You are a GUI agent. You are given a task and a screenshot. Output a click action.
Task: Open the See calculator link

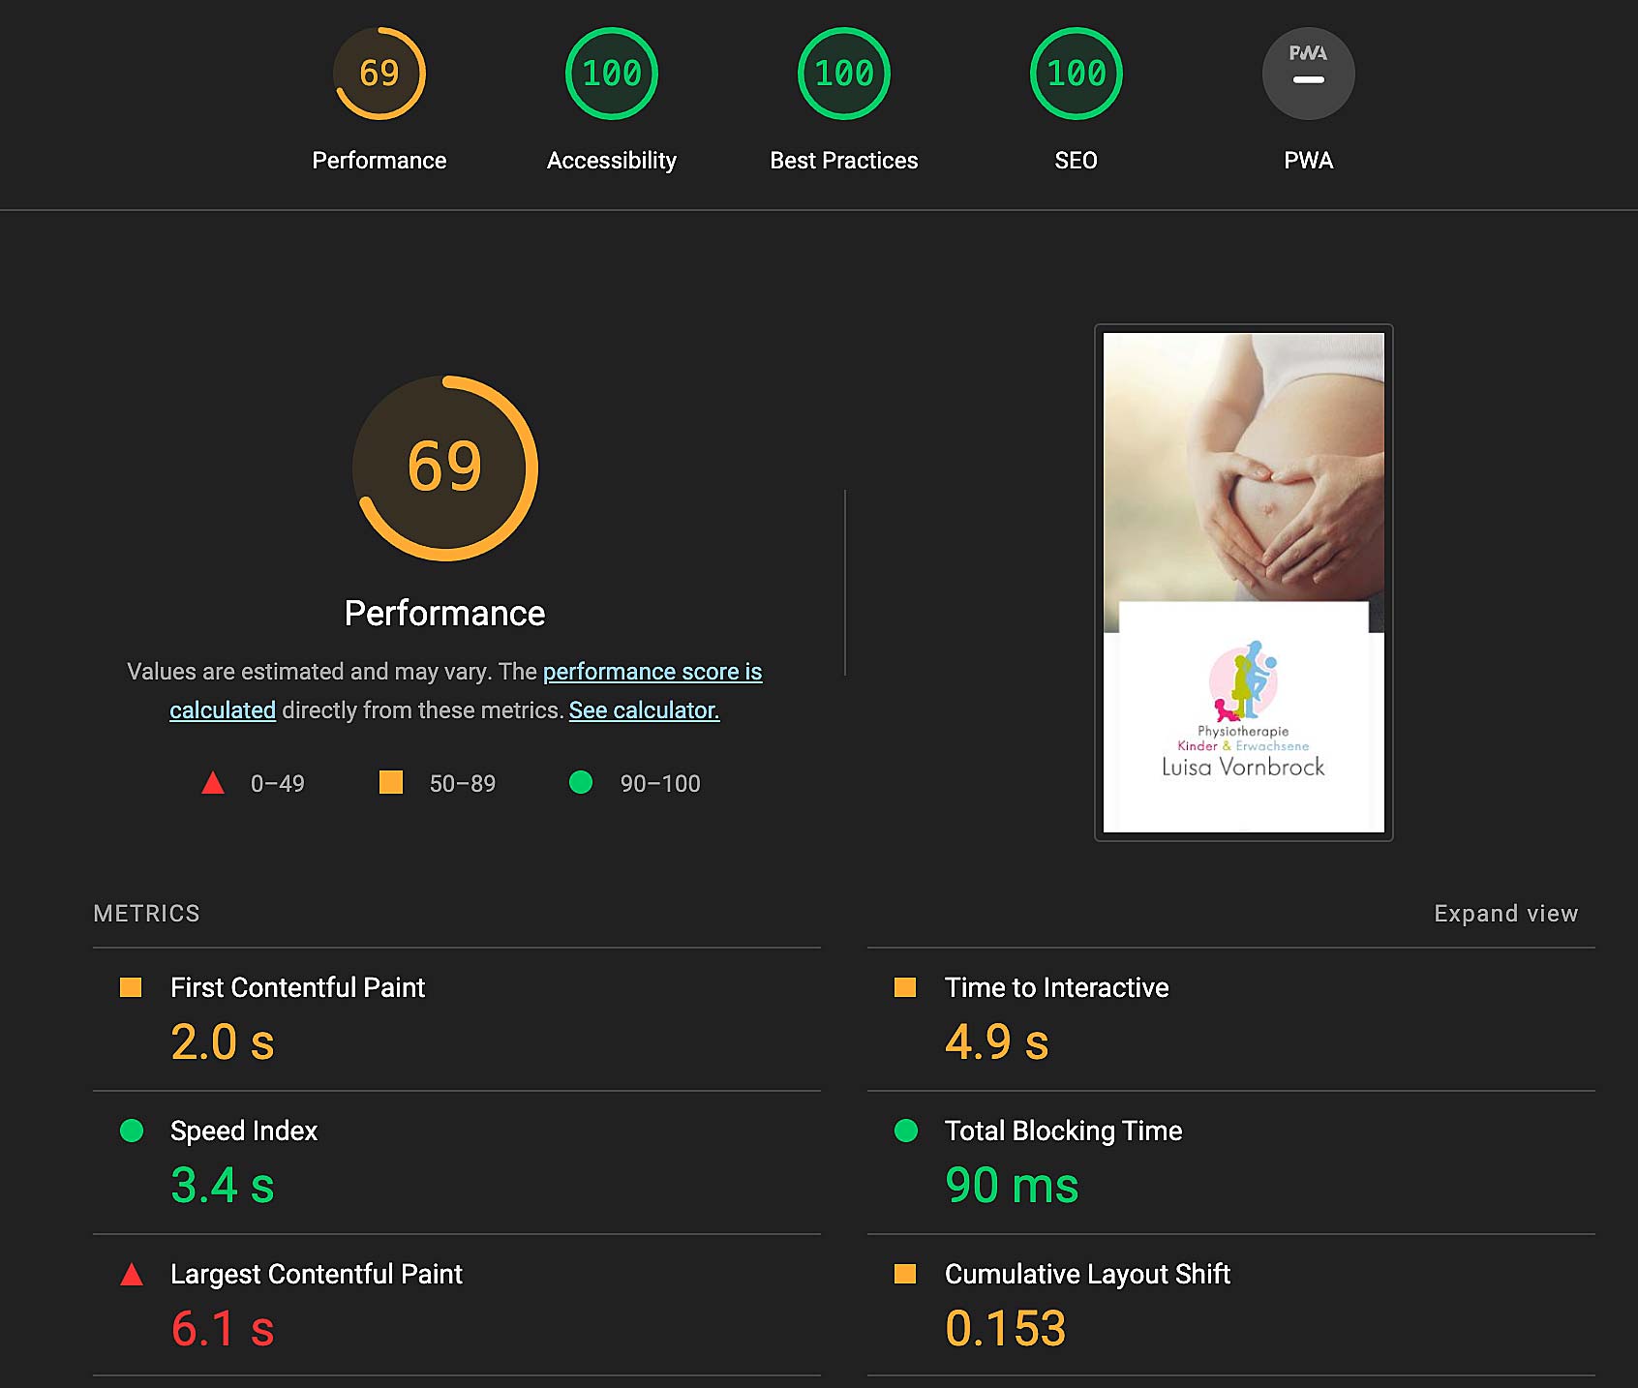tap(644, 710)
